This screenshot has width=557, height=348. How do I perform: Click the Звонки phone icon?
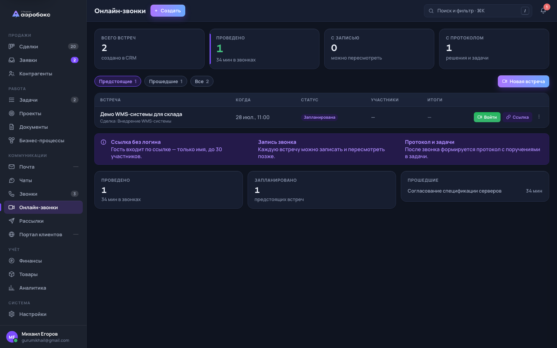pyautogui.click(x=12, y=194)
